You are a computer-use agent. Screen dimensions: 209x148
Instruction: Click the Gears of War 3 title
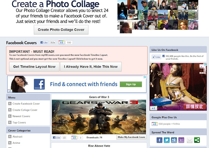(x=99, y=97)
